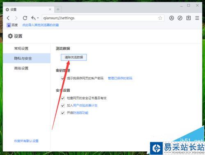Click the undo closed tab arrow icon
205x155 pixels.
(x=34, y=18)
